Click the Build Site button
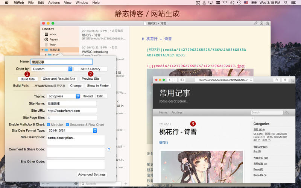Image resolution: width=301 pixels, height=188 pixels. click(28, 79)
